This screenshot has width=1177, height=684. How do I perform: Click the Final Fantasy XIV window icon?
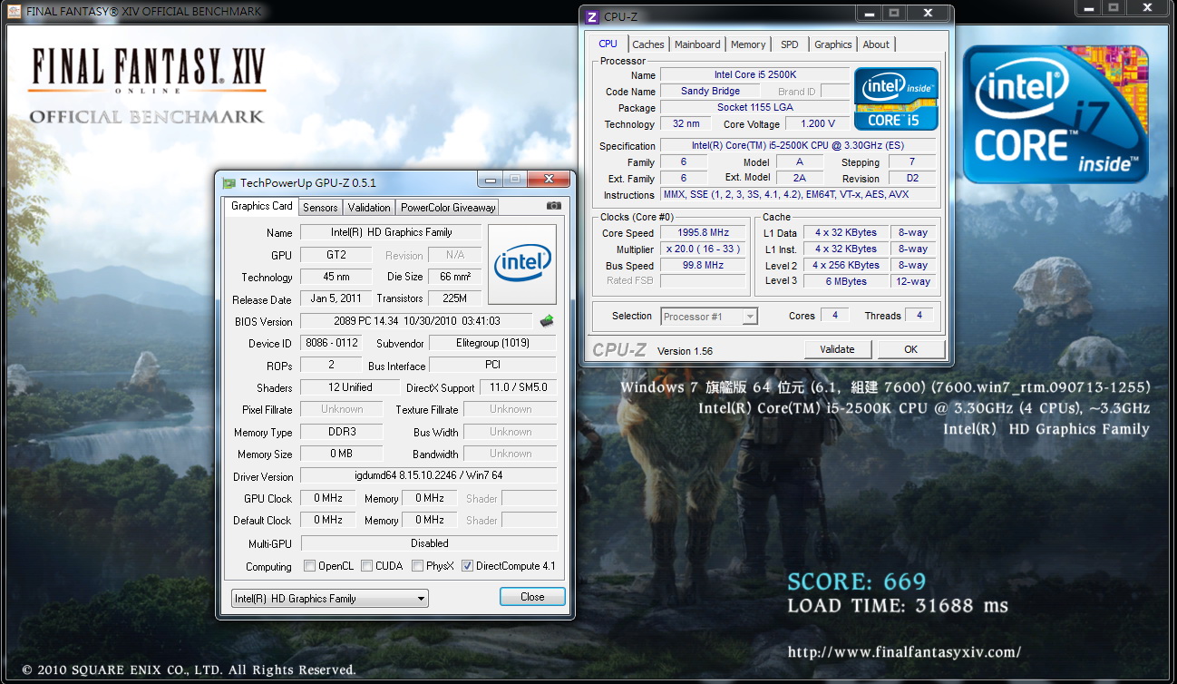coord(15,12)
